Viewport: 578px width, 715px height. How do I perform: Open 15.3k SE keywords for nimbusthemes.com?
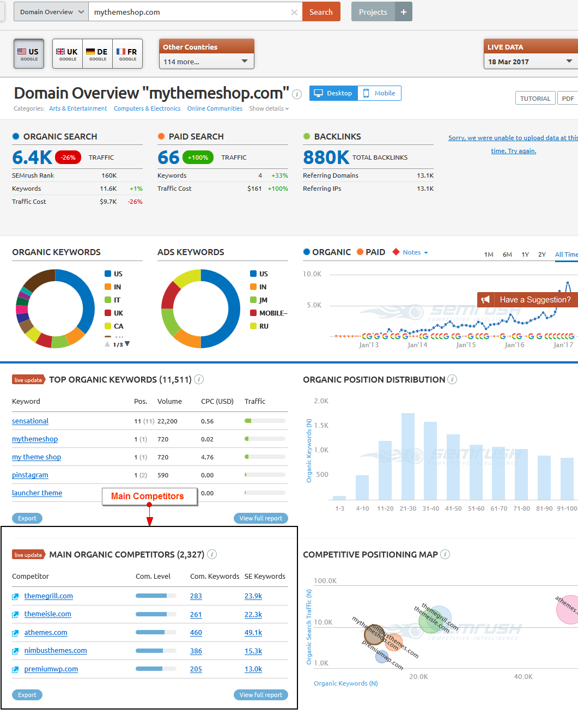pyautogui.click(x=253, y=651)
